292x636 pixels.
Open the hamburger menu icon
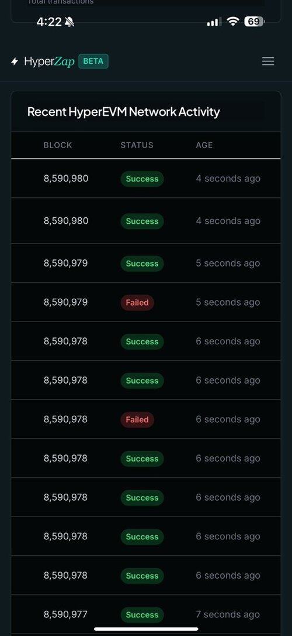point(267,61)
